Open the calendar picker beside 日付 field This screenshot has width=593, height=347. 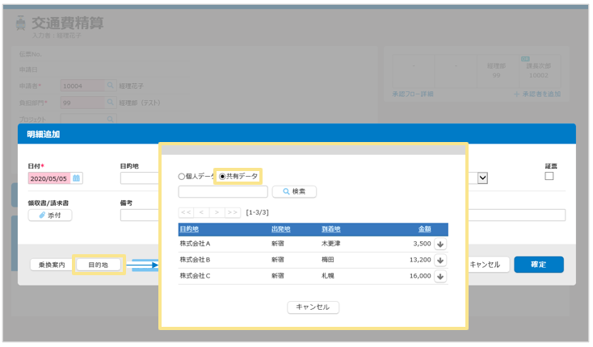pyautogui.click(x=77, y=178)
